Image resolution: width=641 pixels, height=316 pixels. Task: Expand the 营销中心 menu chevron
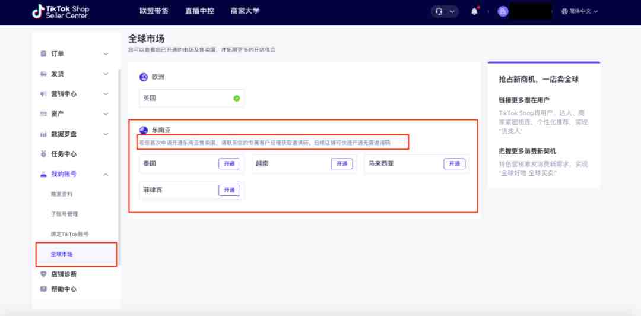[x=106, y=94]
